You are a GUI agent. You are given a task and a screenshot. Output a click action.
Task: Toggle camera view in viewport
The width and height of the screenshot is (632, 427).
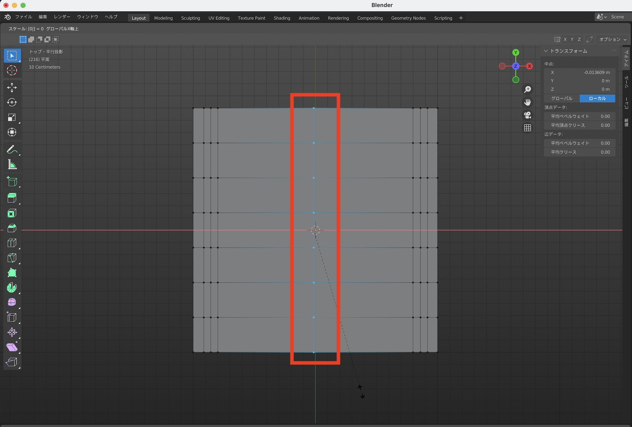[x=527, y=115]
